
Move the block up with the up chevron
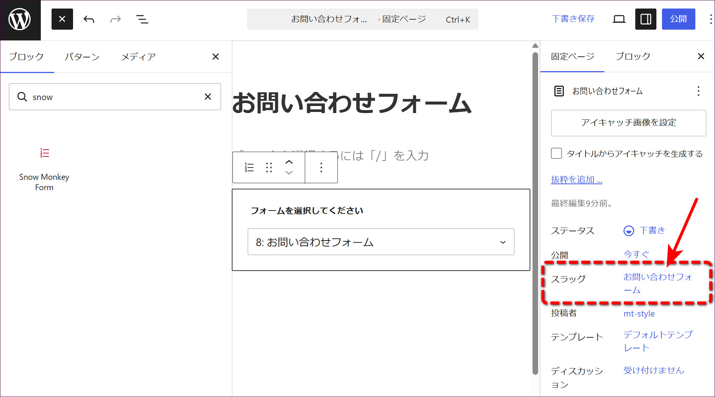[289, 162]
